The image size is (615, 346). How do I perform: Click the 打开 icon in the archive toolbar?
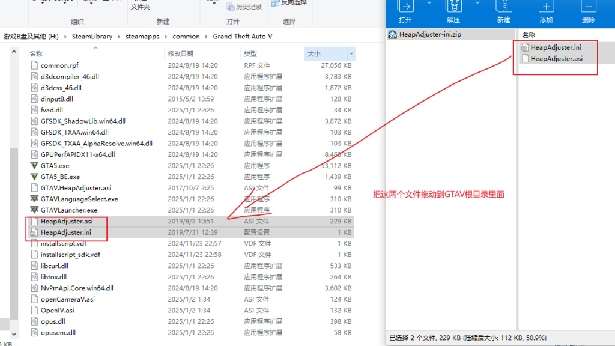click(405, 6)
